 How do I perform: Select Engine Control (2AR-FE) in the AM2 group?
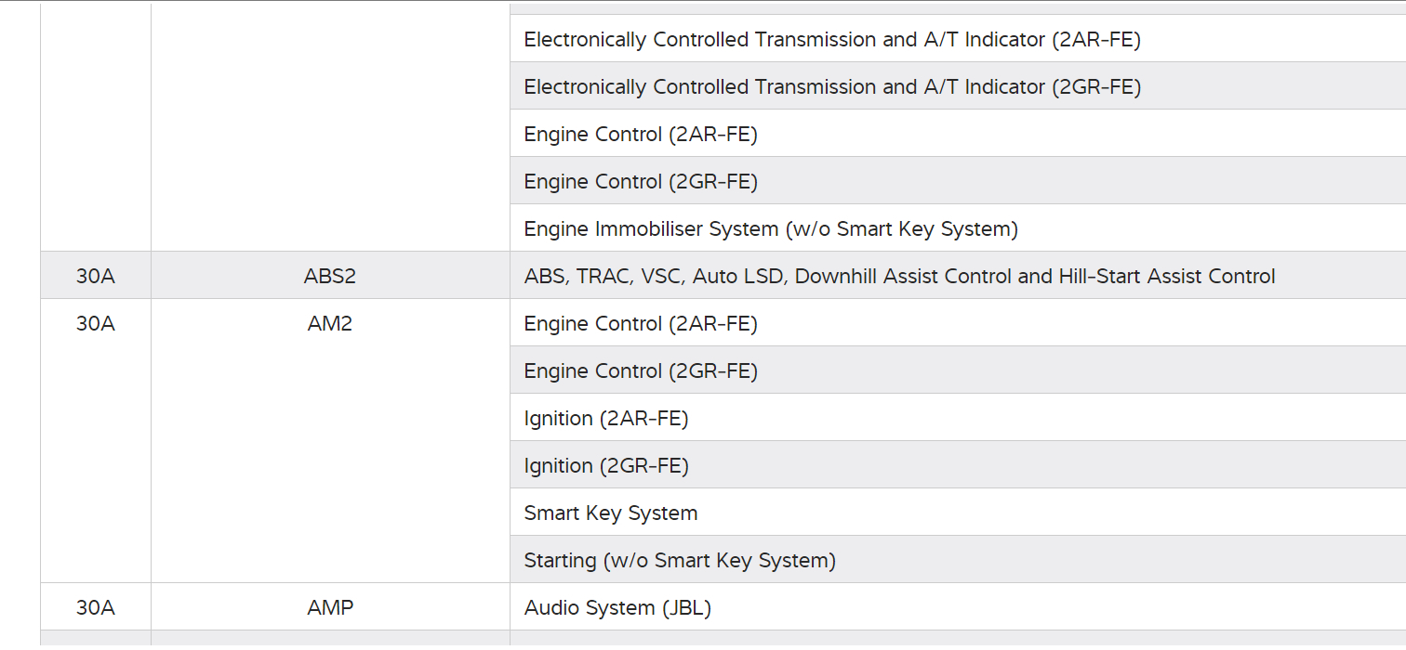coord(641,324)
